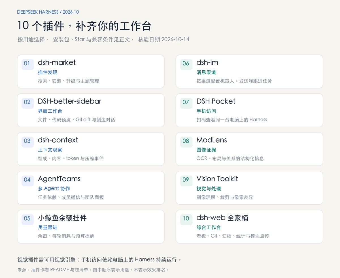Click the 上下文观察 category label
The image size is (340, 278).
tap(50, 150)
